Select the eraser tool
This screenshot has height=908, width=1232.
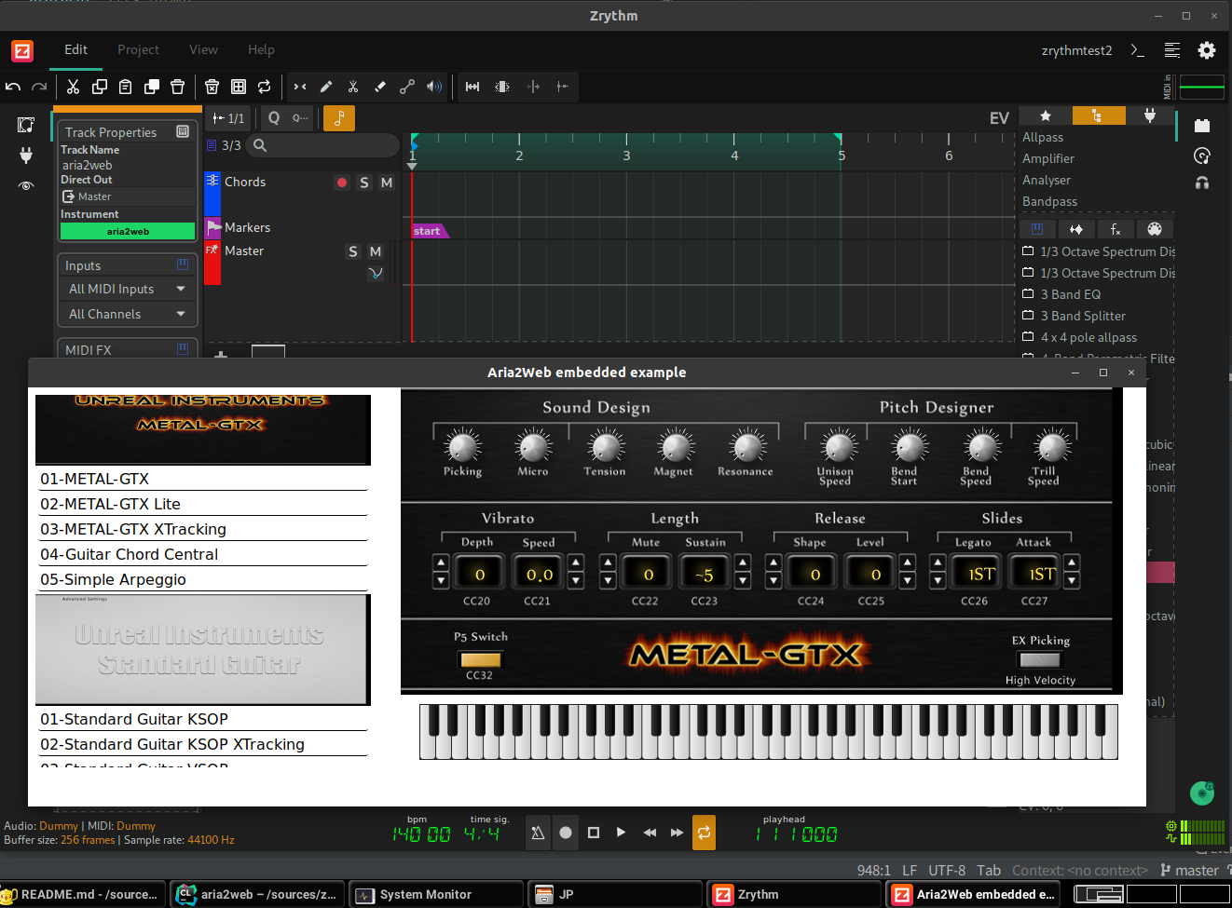point(380,87)
